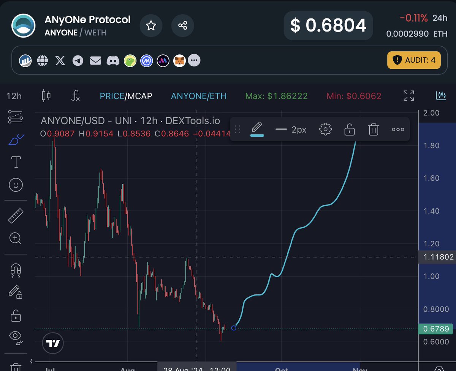Click the TradingView logo on chart
Viewport: 456px width, 371px height.
coord(53,344)
